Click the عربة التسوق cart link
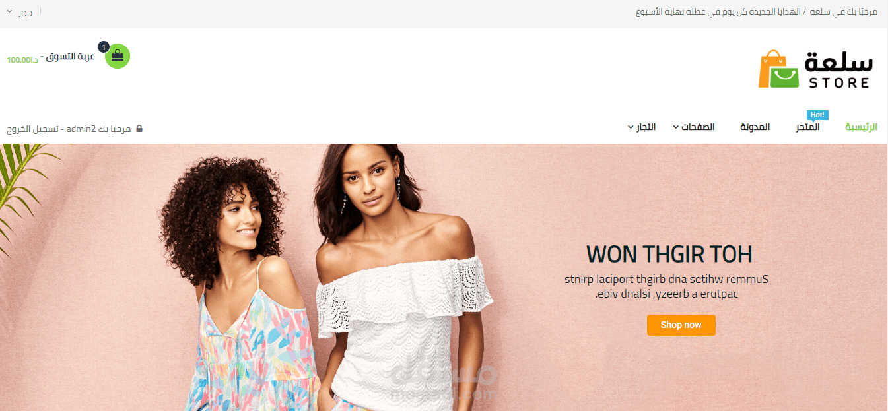 coord(72,57)
